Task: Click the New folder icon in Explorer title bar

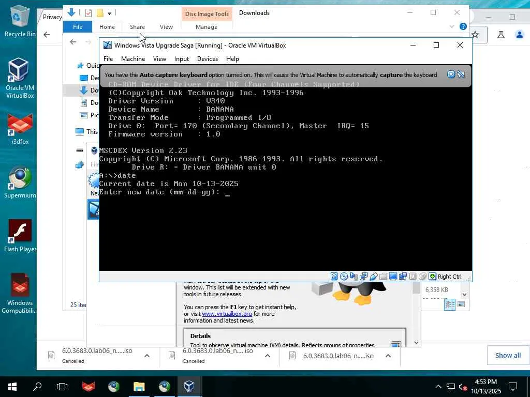Action: tap(100, 13)
